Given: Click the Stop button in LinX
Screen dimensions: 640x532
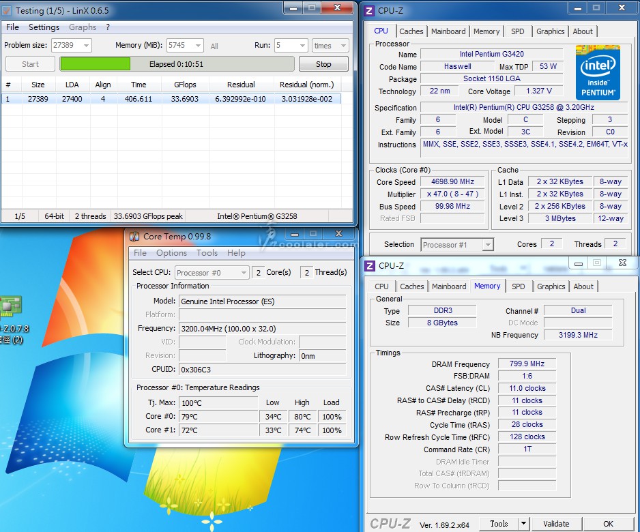Looking at the screenshot, I should tap(323, 64).
